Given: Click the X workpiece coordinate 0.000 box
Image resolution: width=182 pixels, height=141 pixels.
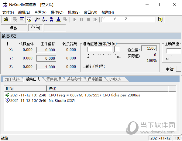Looking at the screenshot, I should (x=46, y=50).
